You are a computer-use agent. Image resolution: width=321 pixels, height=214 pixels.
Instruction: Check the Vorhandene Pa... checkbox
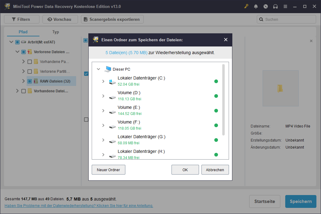pos(30,62)
